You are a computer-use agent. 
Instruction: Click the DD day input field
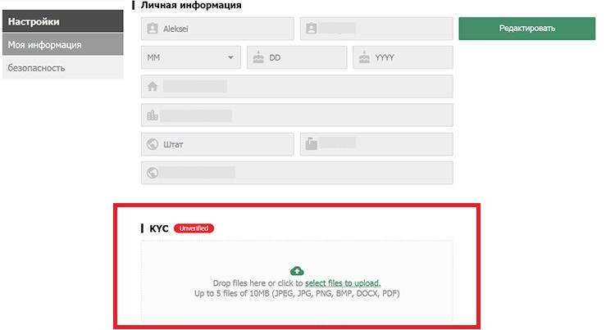[297, 57]
